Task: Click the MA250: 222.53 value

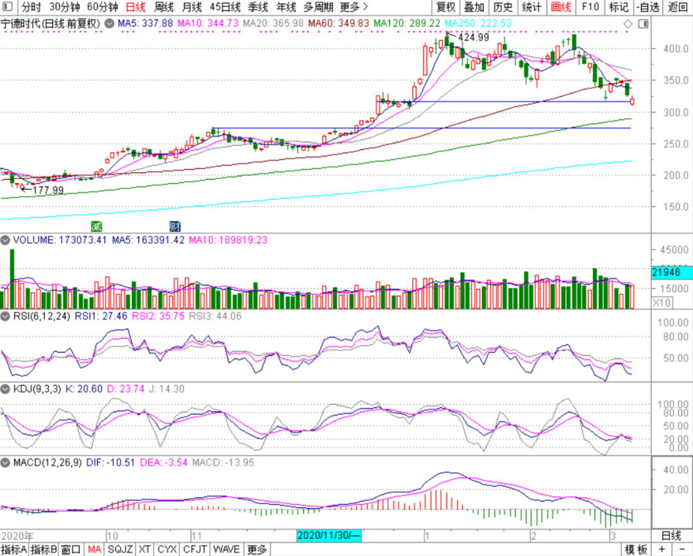Action: [478, 23]
